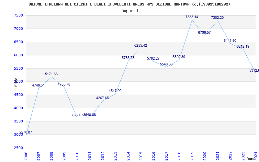259x162 pixels.
Task: Click the x-axis year 2018
Action: tap(179, 156)
